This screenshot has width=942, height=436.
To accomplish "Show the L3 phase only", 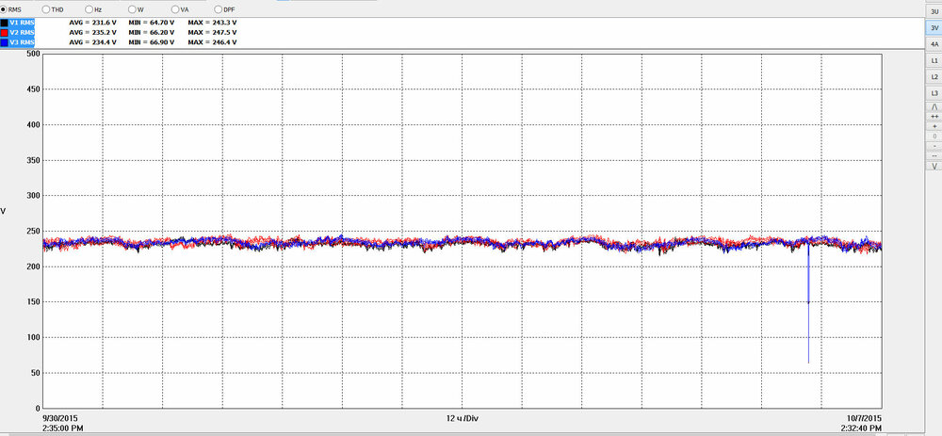I will pos(934,93).
